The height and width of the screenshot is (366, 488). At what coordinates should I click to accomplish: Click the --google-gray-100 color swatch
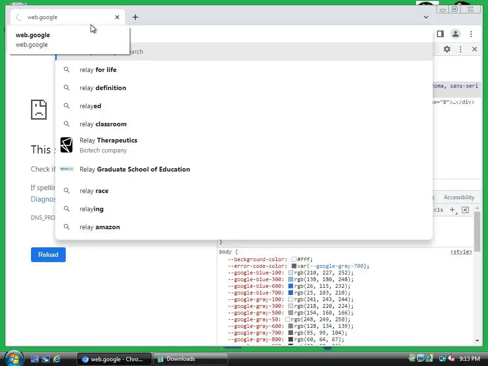pyautogui.click(x=291, y=299)
